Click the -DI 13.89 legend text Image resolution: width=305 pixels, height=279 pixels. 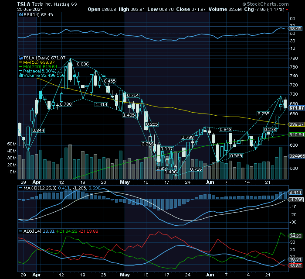tap(88, 231)
